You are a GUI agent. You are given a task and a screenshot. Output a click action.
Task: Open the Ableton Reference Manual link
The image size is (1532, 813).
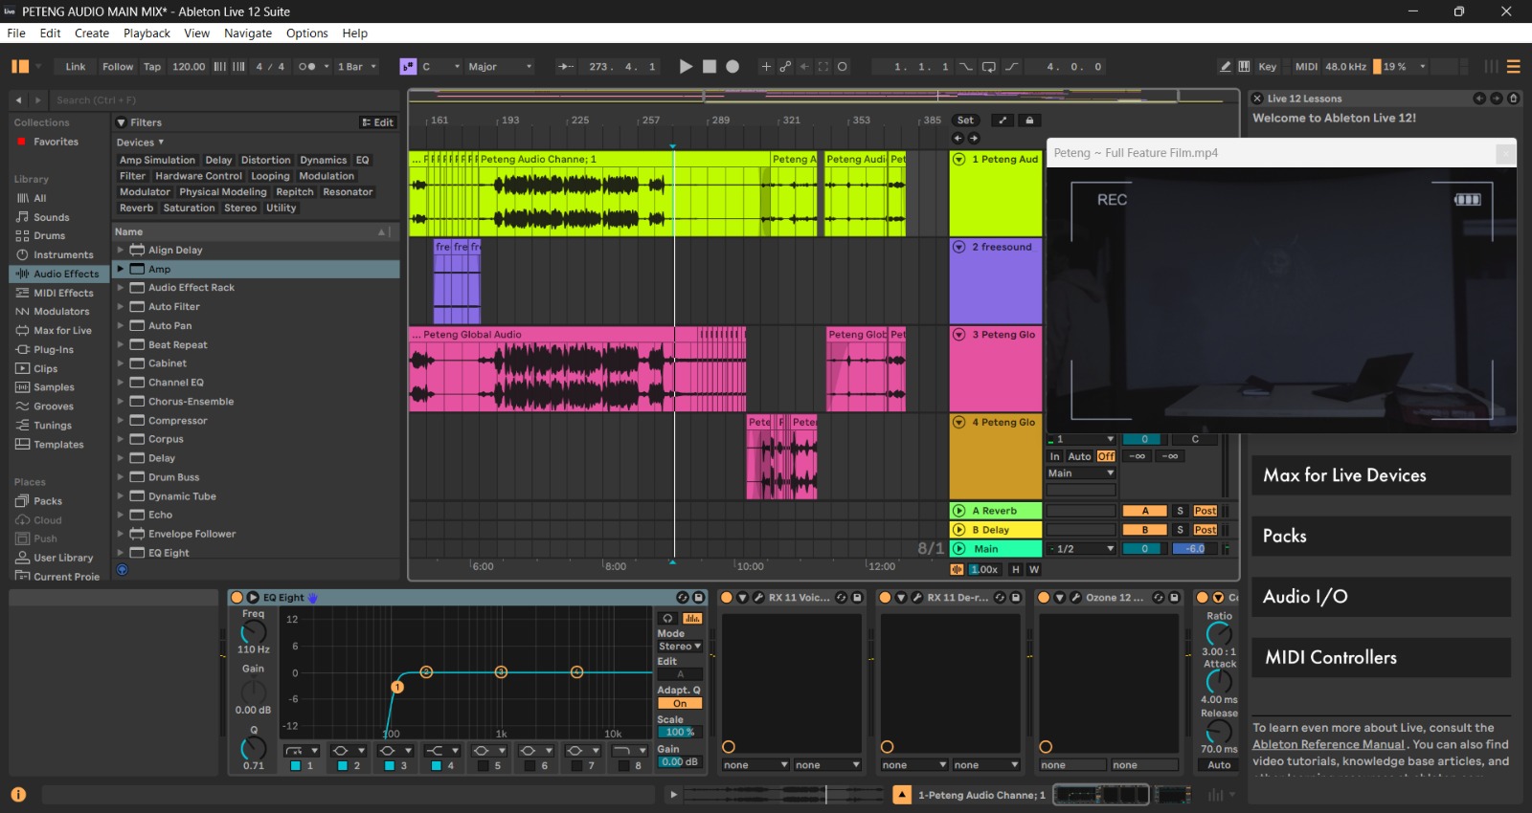[1328, 744]
